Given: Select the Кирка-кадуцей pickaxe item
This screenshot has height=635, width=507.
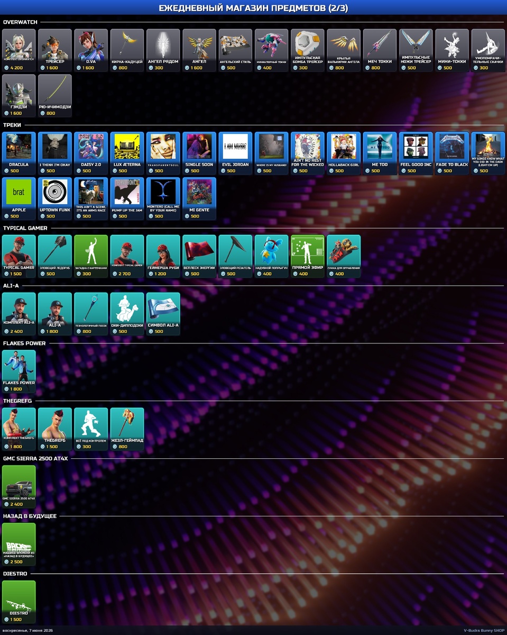Looking at the screenshot, I should 127,50.
